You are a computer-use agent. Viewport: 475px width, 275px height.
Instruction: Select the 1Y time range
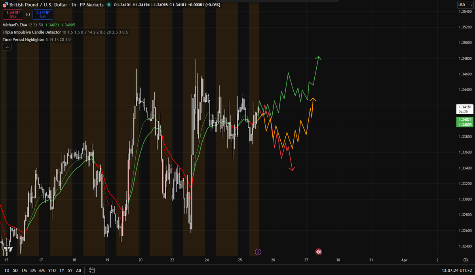coord(61,270)
